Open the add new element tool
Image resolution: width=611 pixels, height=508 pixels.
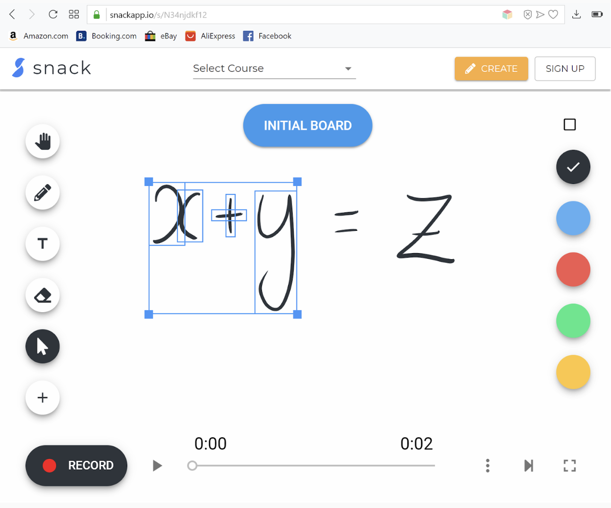pos(42,397)
